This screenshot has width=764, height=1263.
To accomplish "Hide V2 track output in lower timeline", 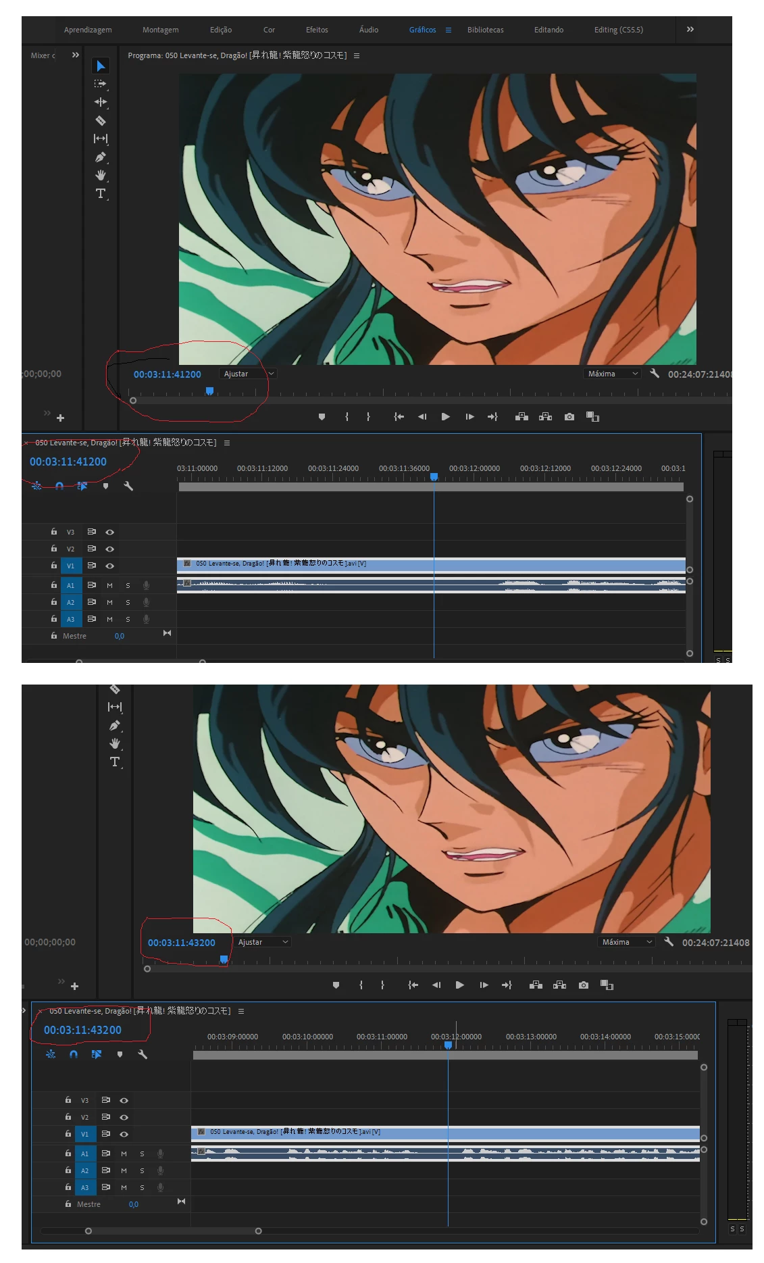I will click(124, 1117).
